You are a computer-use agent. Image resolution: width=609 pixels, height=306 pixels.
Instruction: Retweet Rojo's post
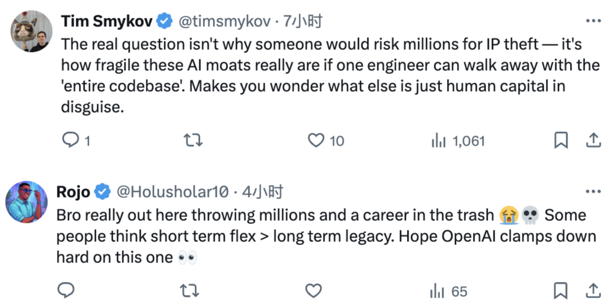(x=192, y=291)
